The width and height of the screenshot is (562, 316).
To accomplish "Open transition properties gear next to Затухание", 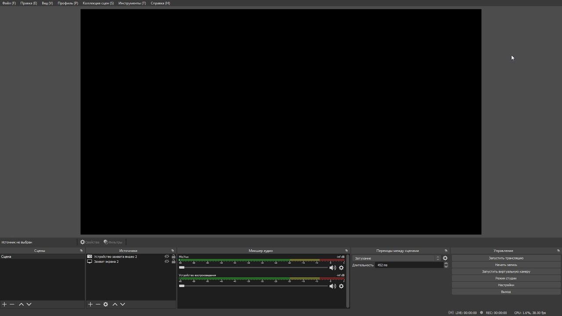I will 445,259.
